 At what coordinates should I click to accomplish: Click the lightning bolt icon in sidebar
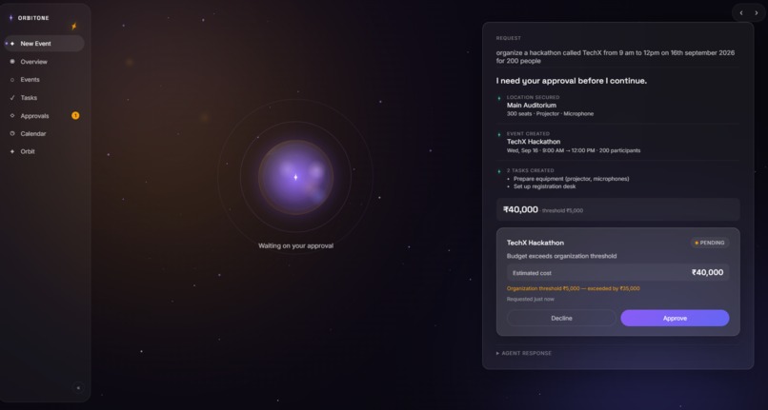(x=74, y=27)
